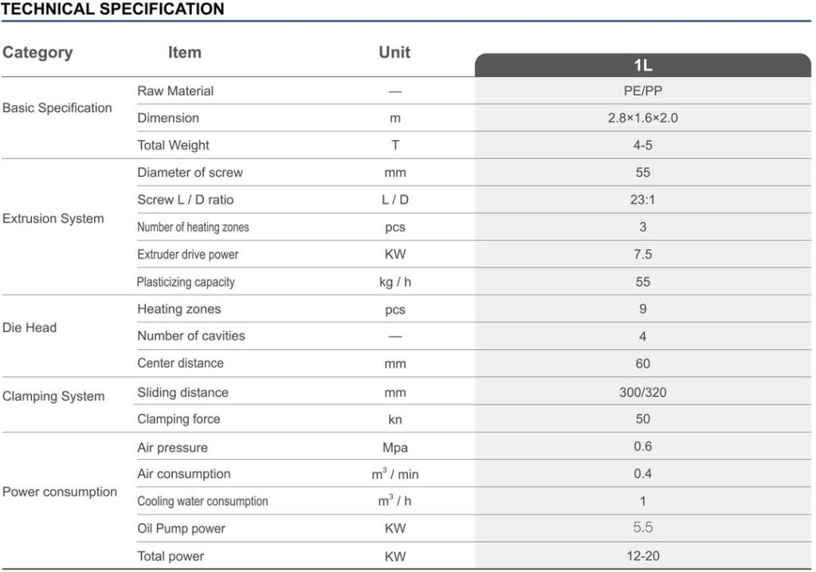Click the 12-20 total power value

(642, 556)
